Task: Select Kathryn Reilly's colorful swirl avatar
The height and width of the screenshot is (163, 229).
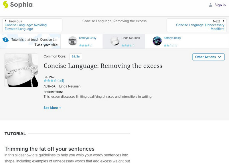Action: [x=157, y=41]
